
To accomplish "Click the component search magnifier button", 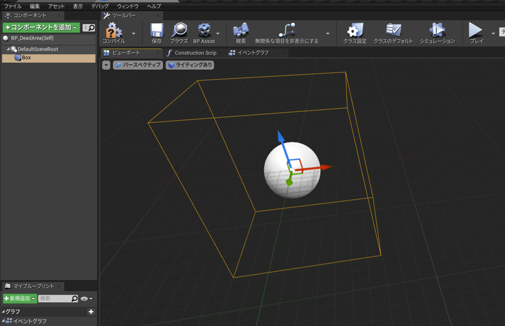I will (x=91, y=28).
